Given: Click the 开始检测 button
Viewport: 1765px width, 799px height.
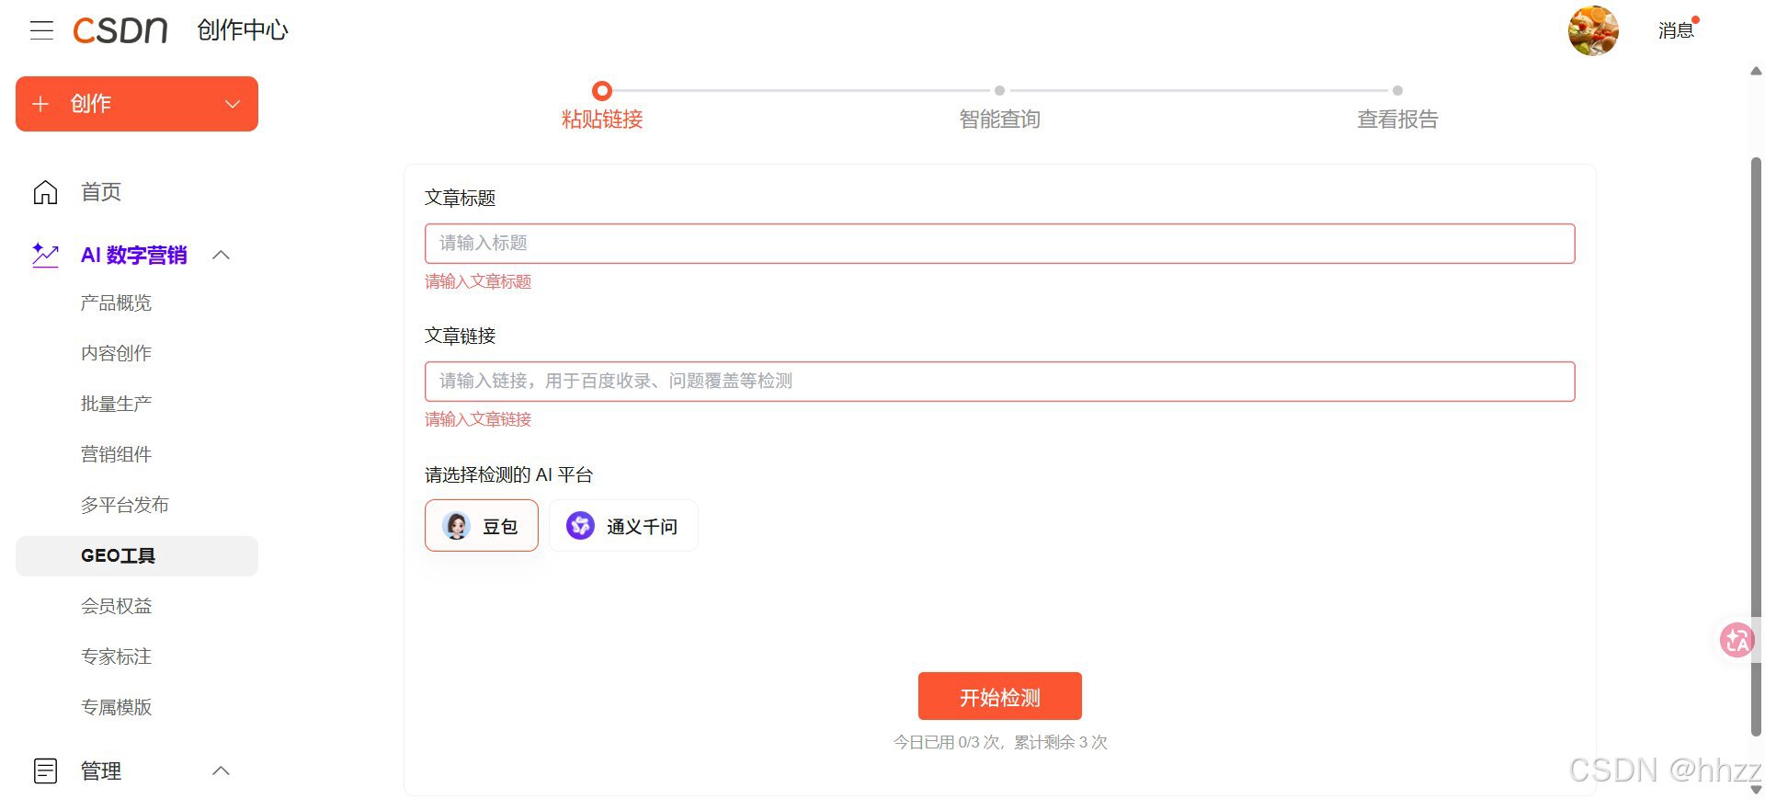Looking at the screenshot, I should [999, 697].
